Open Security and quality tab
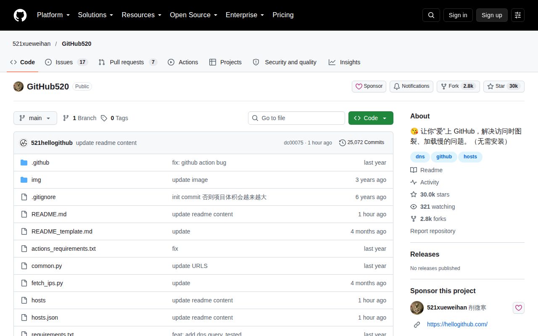 point(285,62)
